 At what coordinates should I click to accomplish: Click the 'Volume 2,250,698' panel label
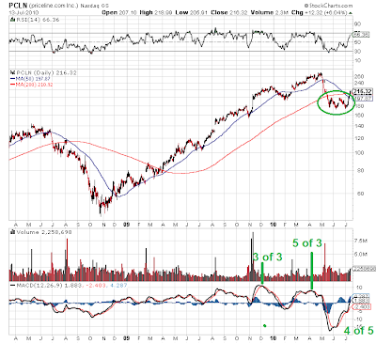click(44, 232)
